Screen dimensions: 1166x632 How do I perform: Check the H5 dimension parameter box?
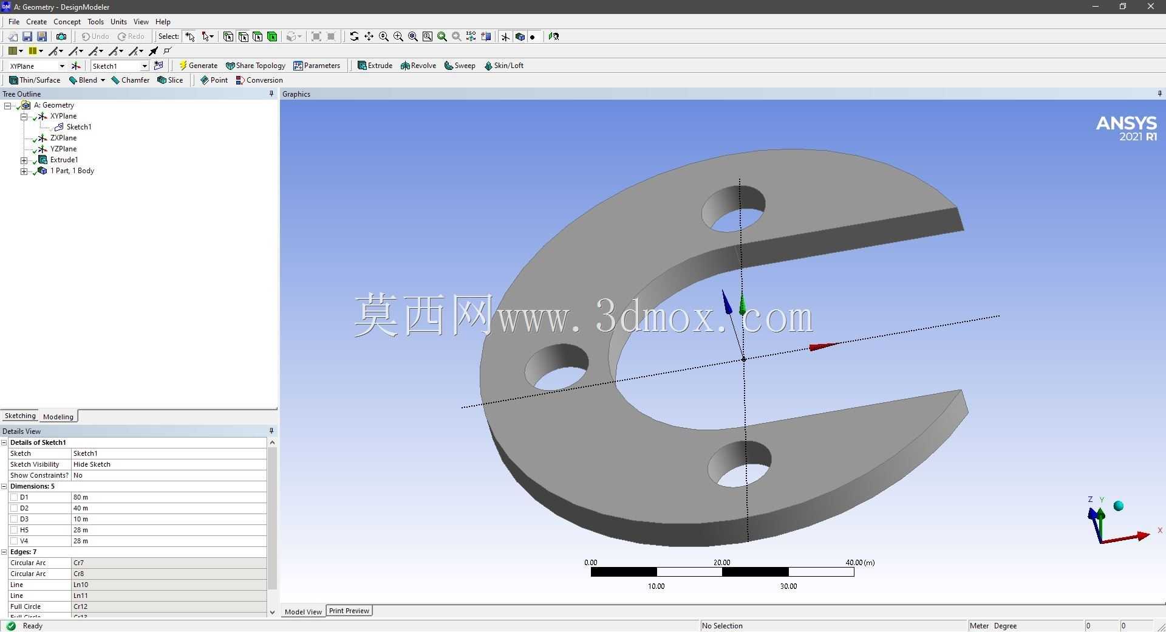pyautogui.click(x=14, y=530)
